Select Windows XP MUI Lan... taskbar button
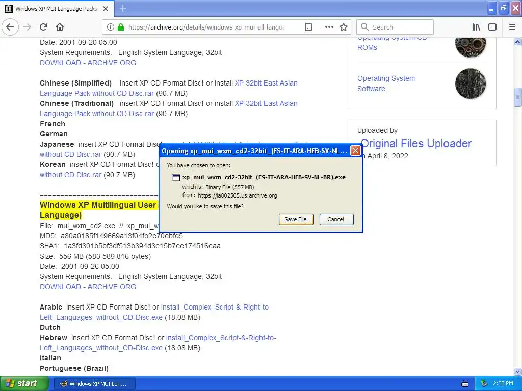 pyautogui.click(x=94, y=384)
